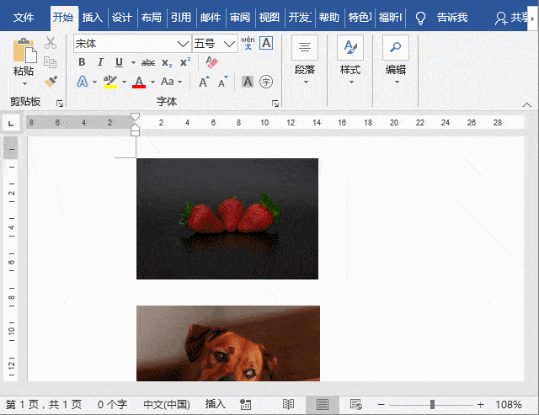Apply strikethrough with the abc icon
Image resolution: width=539 pixels, height=415 pixels.
click(x=148, y=62)
